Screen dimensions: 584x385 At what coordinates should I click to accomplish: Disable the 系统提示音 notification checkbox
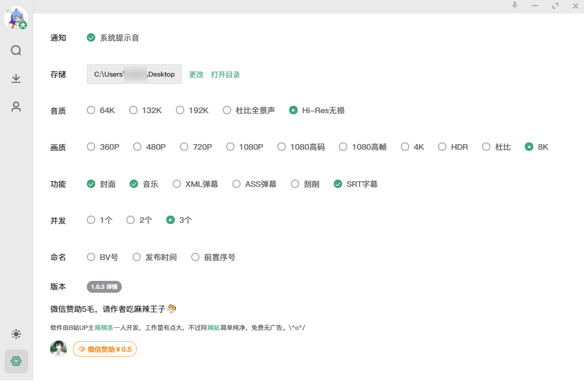[x=91, y=38]
